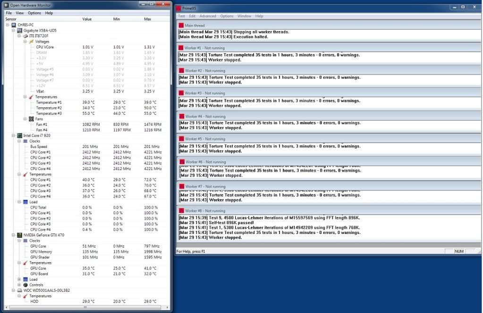483x313 pixels.
Task: Select the CPU VCore sensor row
Action: click(x=87, y=47)
